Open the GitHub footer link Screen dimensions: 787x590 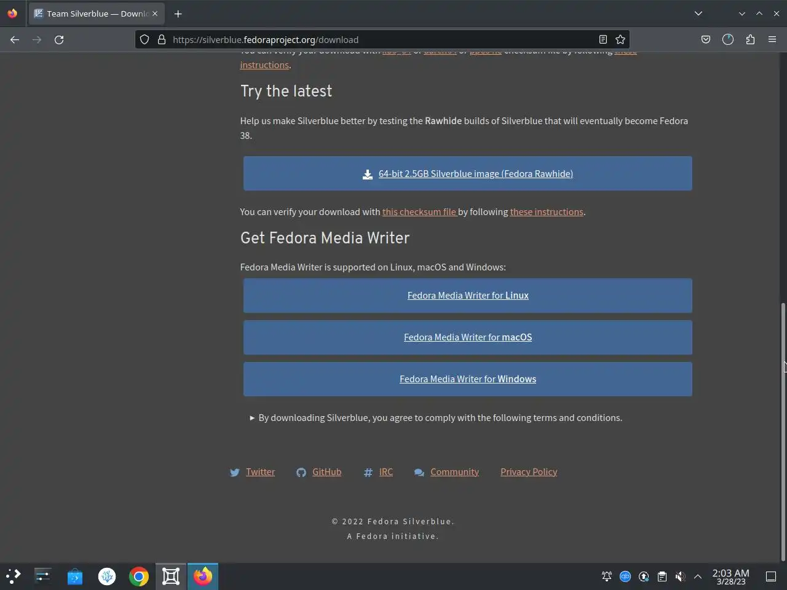(326, 472)
